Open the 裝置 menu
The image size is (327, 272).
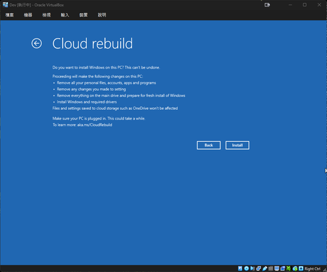84,15
